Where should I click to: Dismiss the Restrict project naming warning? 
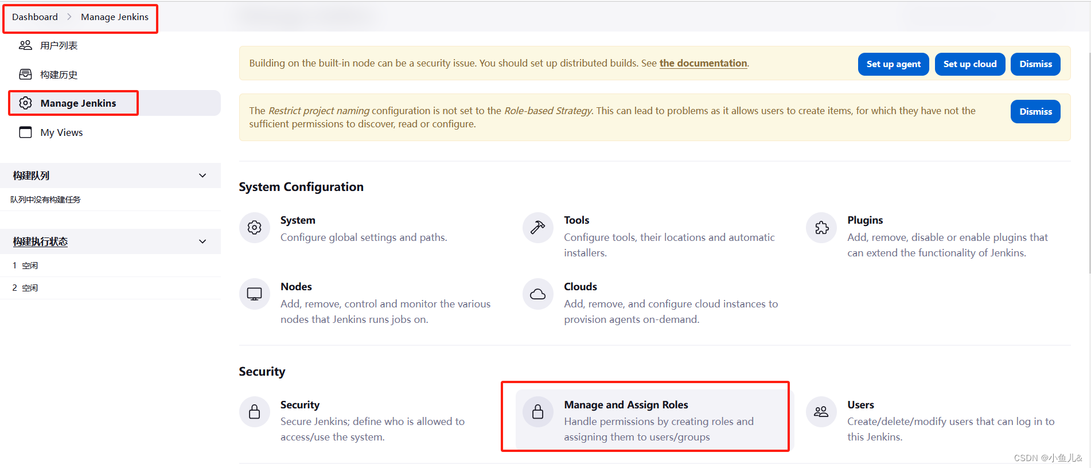1035,112
